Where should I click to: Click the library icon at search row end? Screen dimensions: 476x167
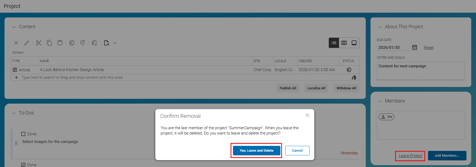354,77
